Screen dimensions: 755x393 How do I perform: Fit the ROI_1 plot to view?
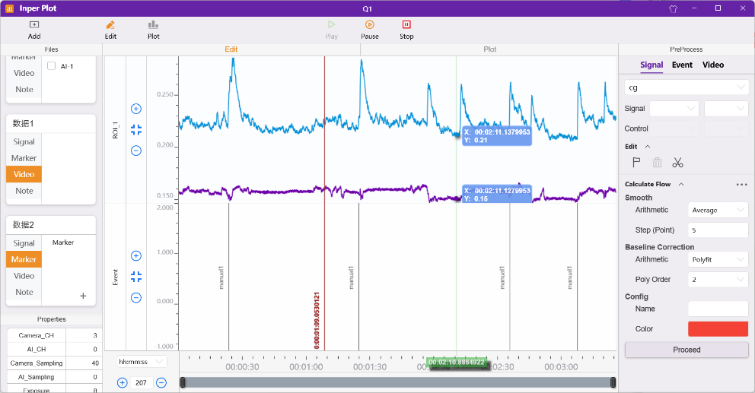click(x=136, y=130)
